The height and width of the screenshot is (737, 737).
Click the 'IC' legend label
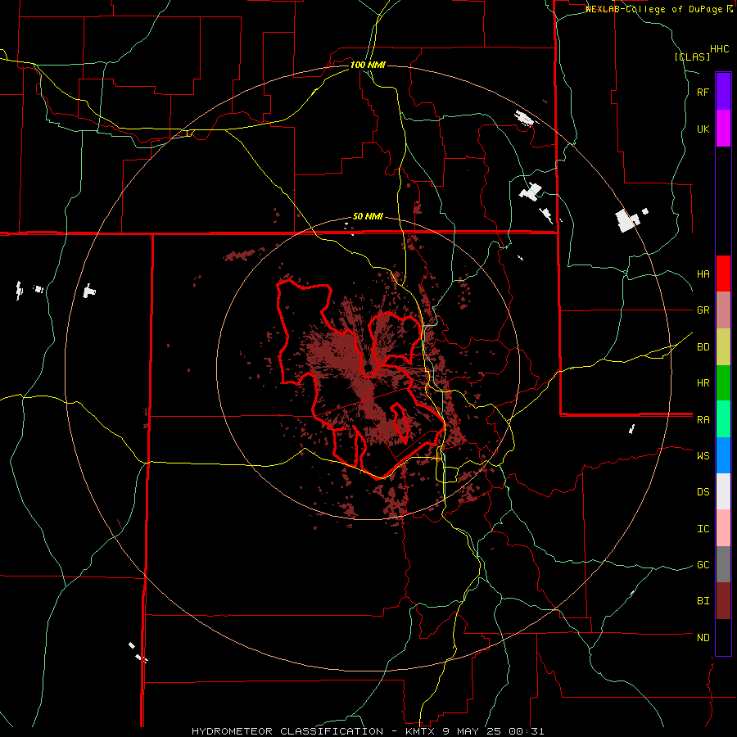pos(703,529)
